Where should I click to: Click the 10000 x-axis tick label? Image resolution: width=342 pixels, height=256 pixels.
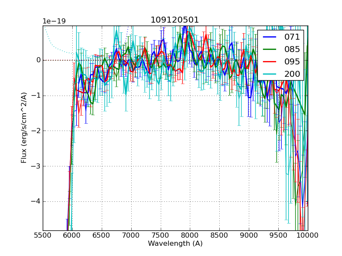coord(307,235)
